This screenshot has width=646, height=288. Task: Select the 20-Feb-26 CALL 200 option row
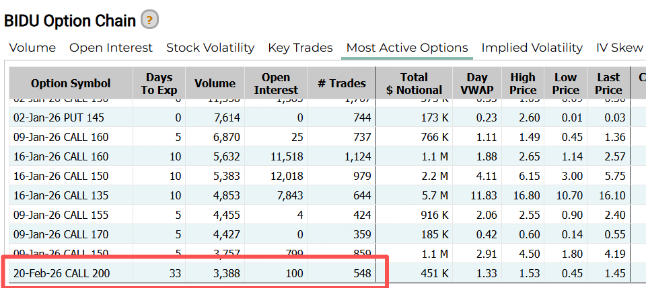62,273
